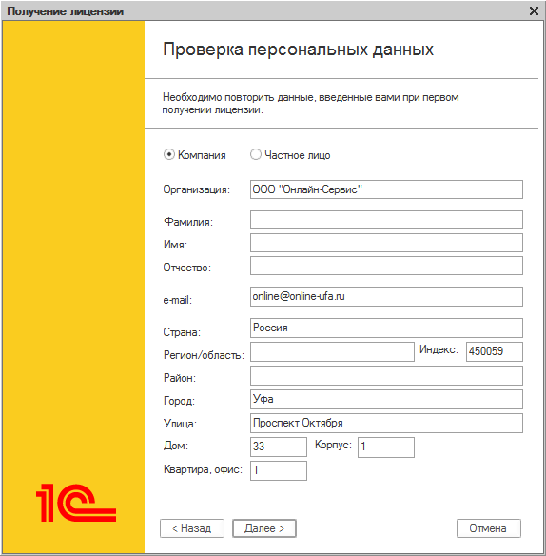
Task: Click the Корпус input box
Action: pos(386,447)
